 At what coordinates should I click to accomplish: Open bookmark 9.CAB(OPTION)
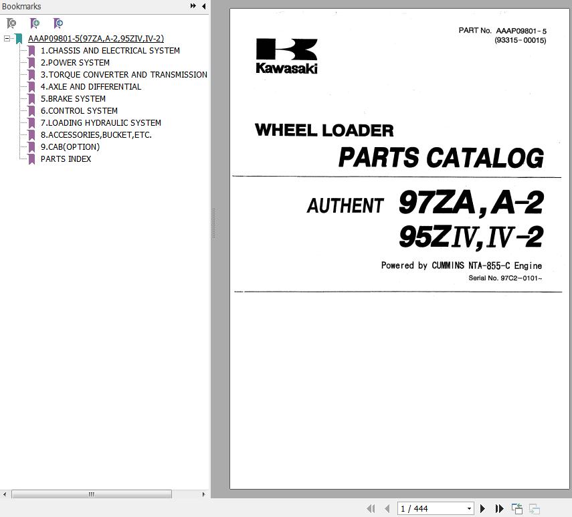coord(70,146)
